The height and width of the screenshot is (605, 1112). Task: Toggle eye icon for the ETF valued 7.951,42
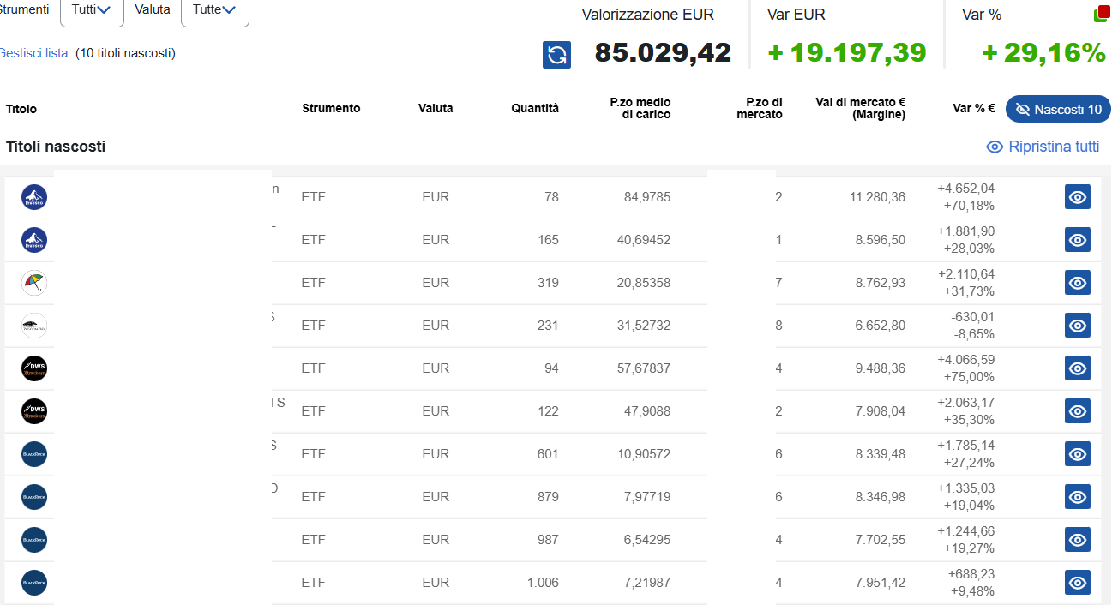point(1077,583)
